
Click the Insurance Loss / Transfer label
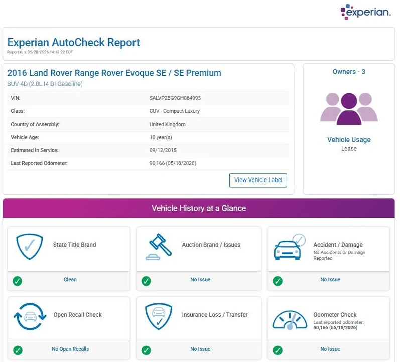215,314
